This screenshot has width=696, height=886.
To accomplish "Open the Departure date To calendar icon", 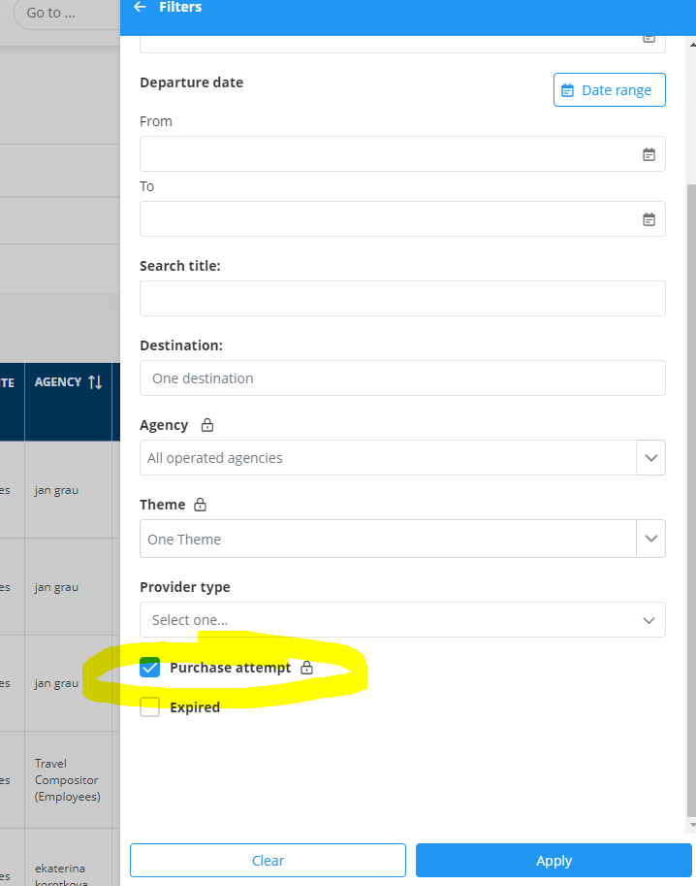I will coord(649,219).
